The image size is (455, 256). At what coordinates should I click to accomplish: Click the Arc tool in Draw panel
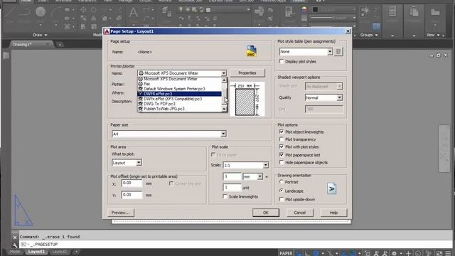(55, 13)
